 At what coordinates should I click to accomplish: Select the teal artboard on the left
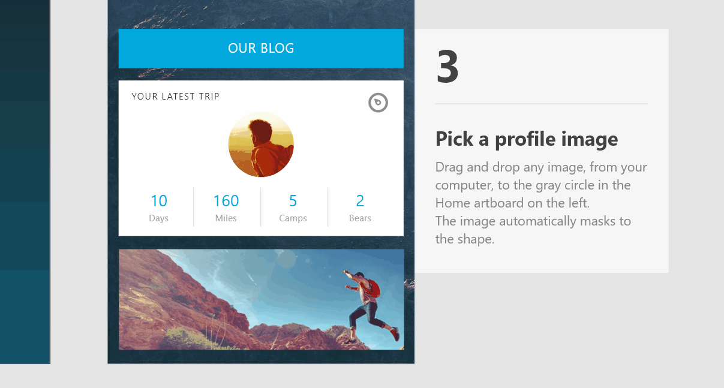[x=25, y=181]
